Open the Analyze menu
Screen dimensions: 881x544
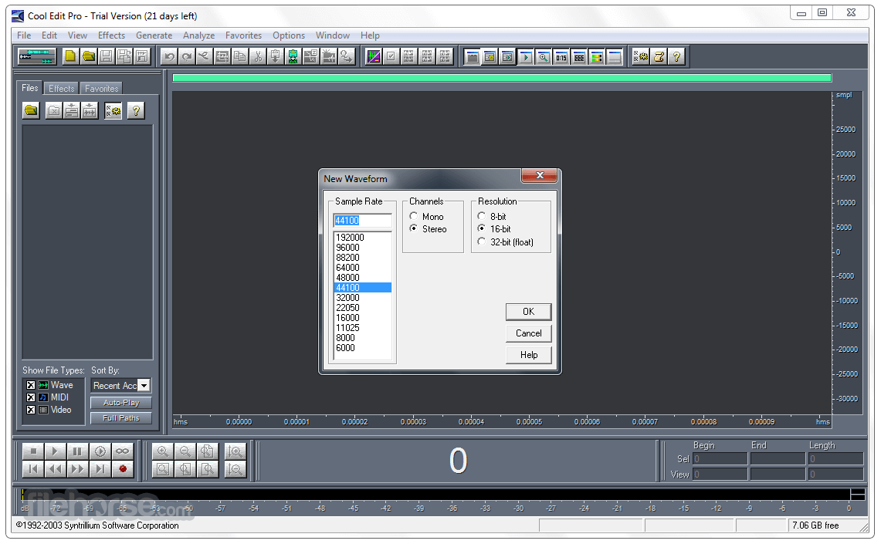pos(199,35)
